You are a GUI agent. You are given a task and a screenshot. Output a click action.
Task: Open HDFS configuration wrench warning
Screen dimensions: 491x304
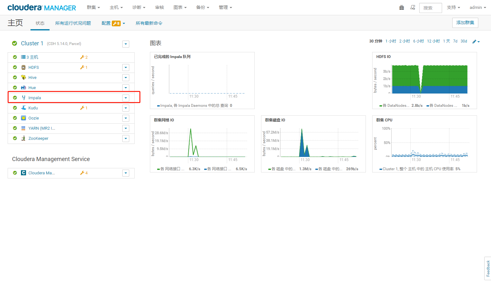pyautogui.click(x=84, y=67)
